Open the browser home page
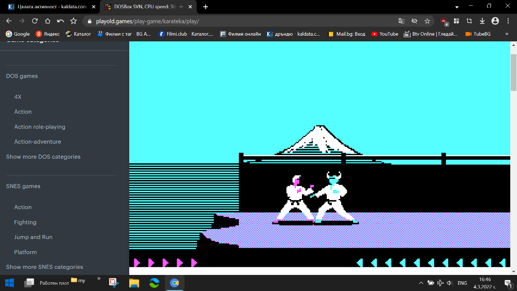Screen dimensions: 517x291 tap(48, 21)
